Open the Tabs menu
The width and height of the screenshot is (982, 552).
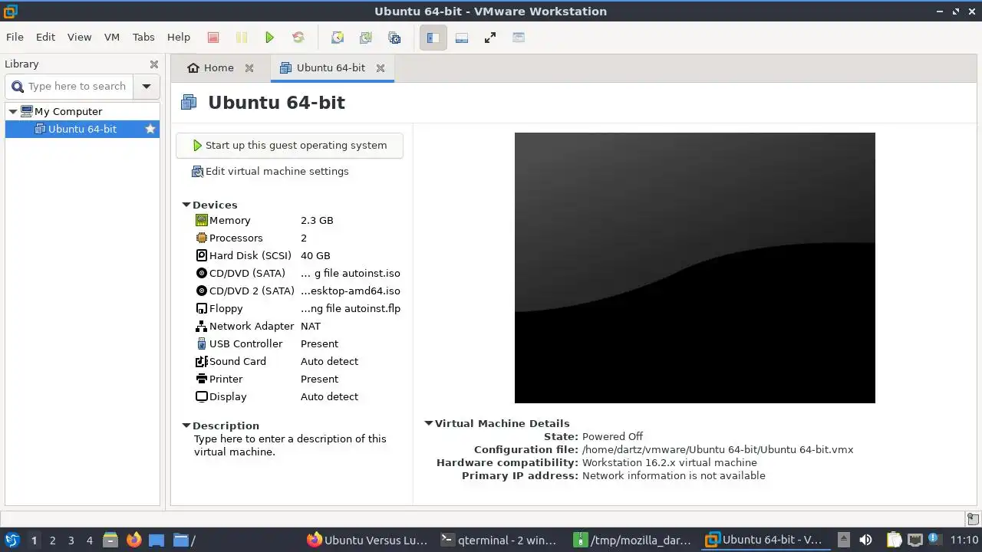143,37
